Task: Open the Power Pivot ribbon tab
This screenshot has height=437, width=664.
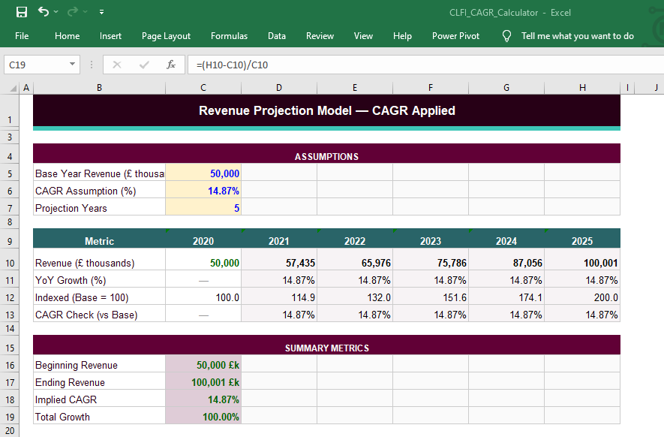Action: point(455,35)
